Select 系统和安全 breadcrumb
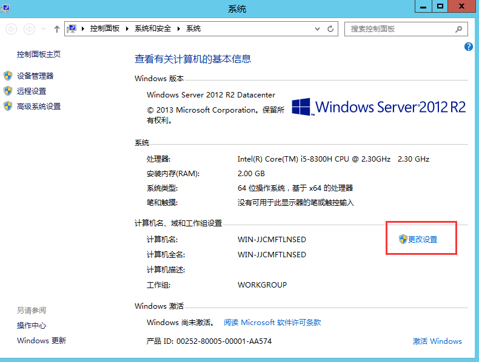 pos(153,28)
